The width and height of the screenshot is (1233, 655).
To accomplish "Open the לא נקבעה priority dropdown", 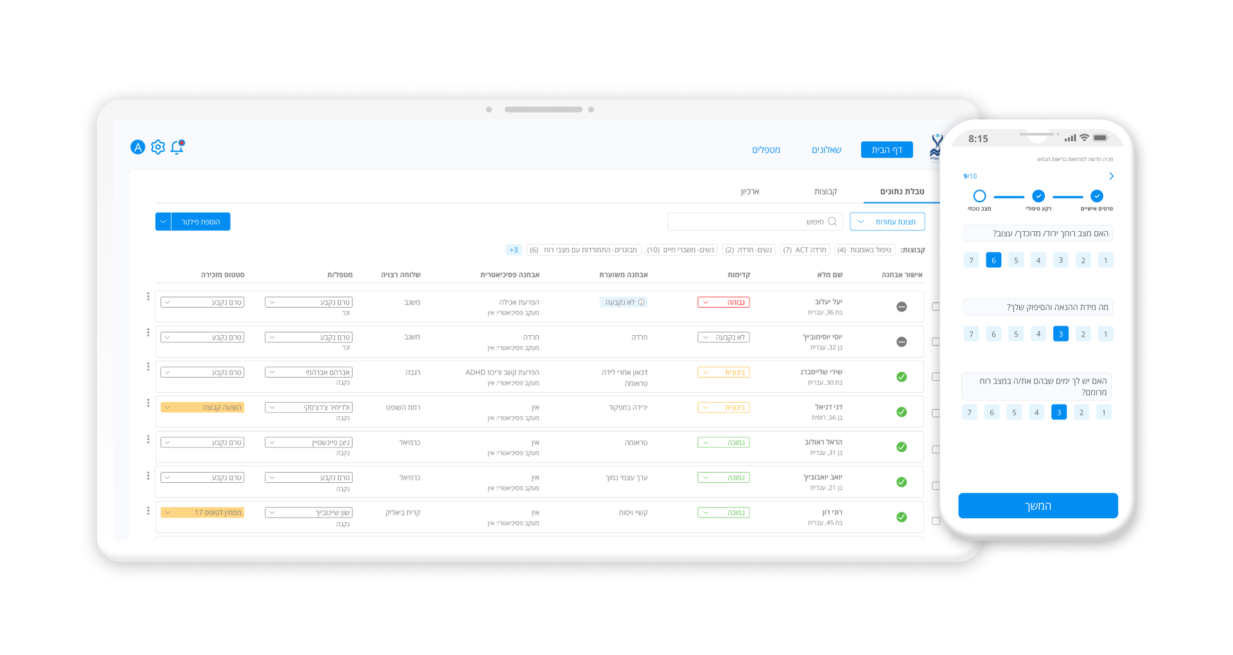I will pos(723,337).
